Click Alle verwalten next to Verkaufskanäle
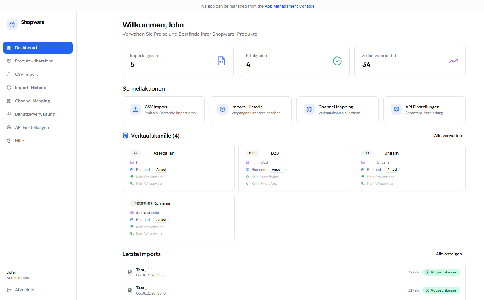 point(448,136)
